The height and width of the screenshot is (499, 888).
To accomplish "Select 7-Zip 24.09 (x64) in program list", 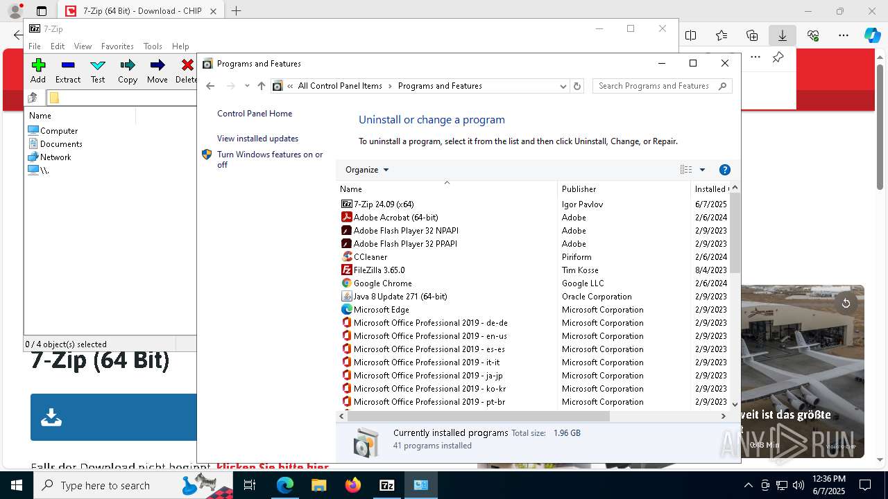I will pyautogui.click(x=384, y=204).
